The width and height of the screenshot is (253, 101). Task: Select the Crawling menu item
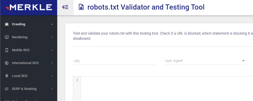tap(29, 24)
